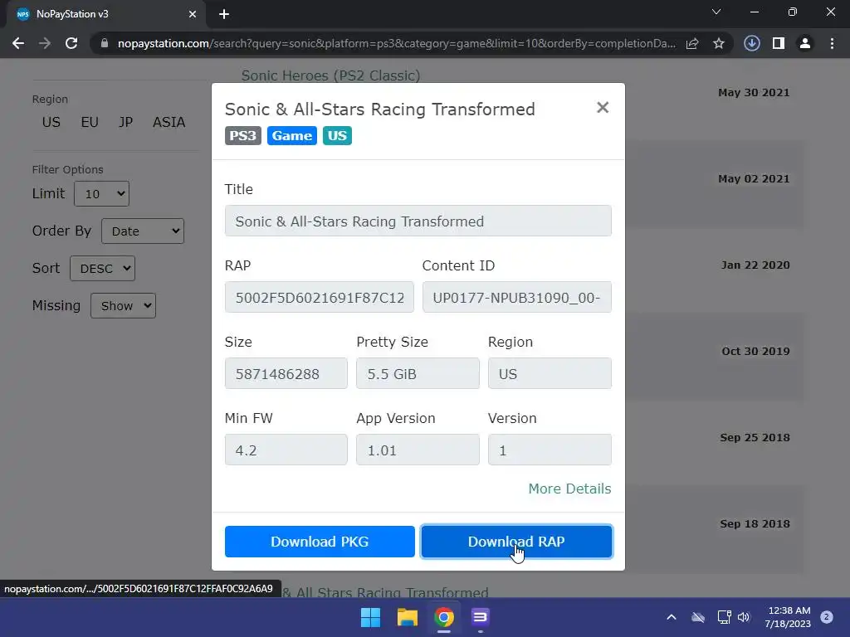Open purple app in taskbar
Viewport: 850px width, 637px height.
point(481,617)
